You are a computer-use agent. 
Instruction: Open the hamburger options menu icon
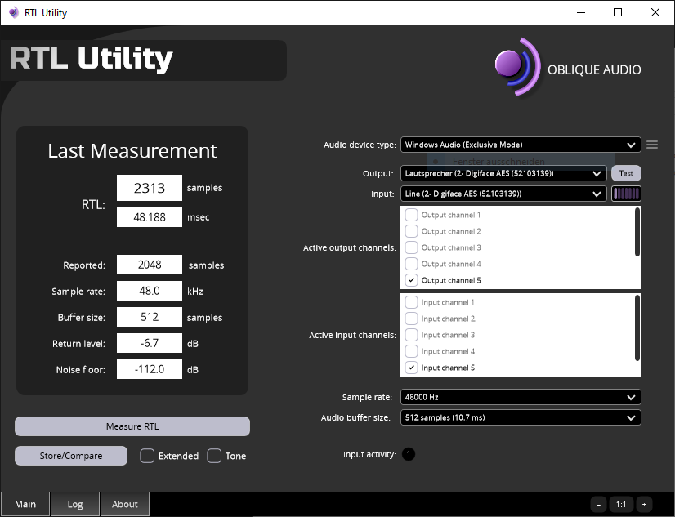[652, 145]
